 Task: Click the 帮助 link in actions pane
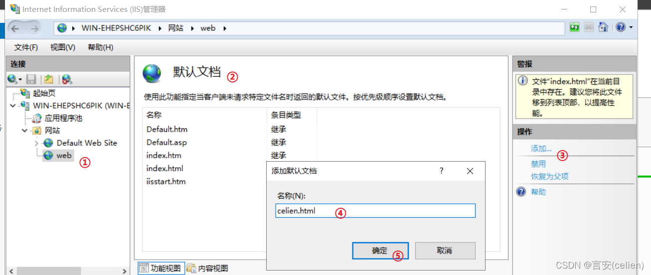[538, 192]
